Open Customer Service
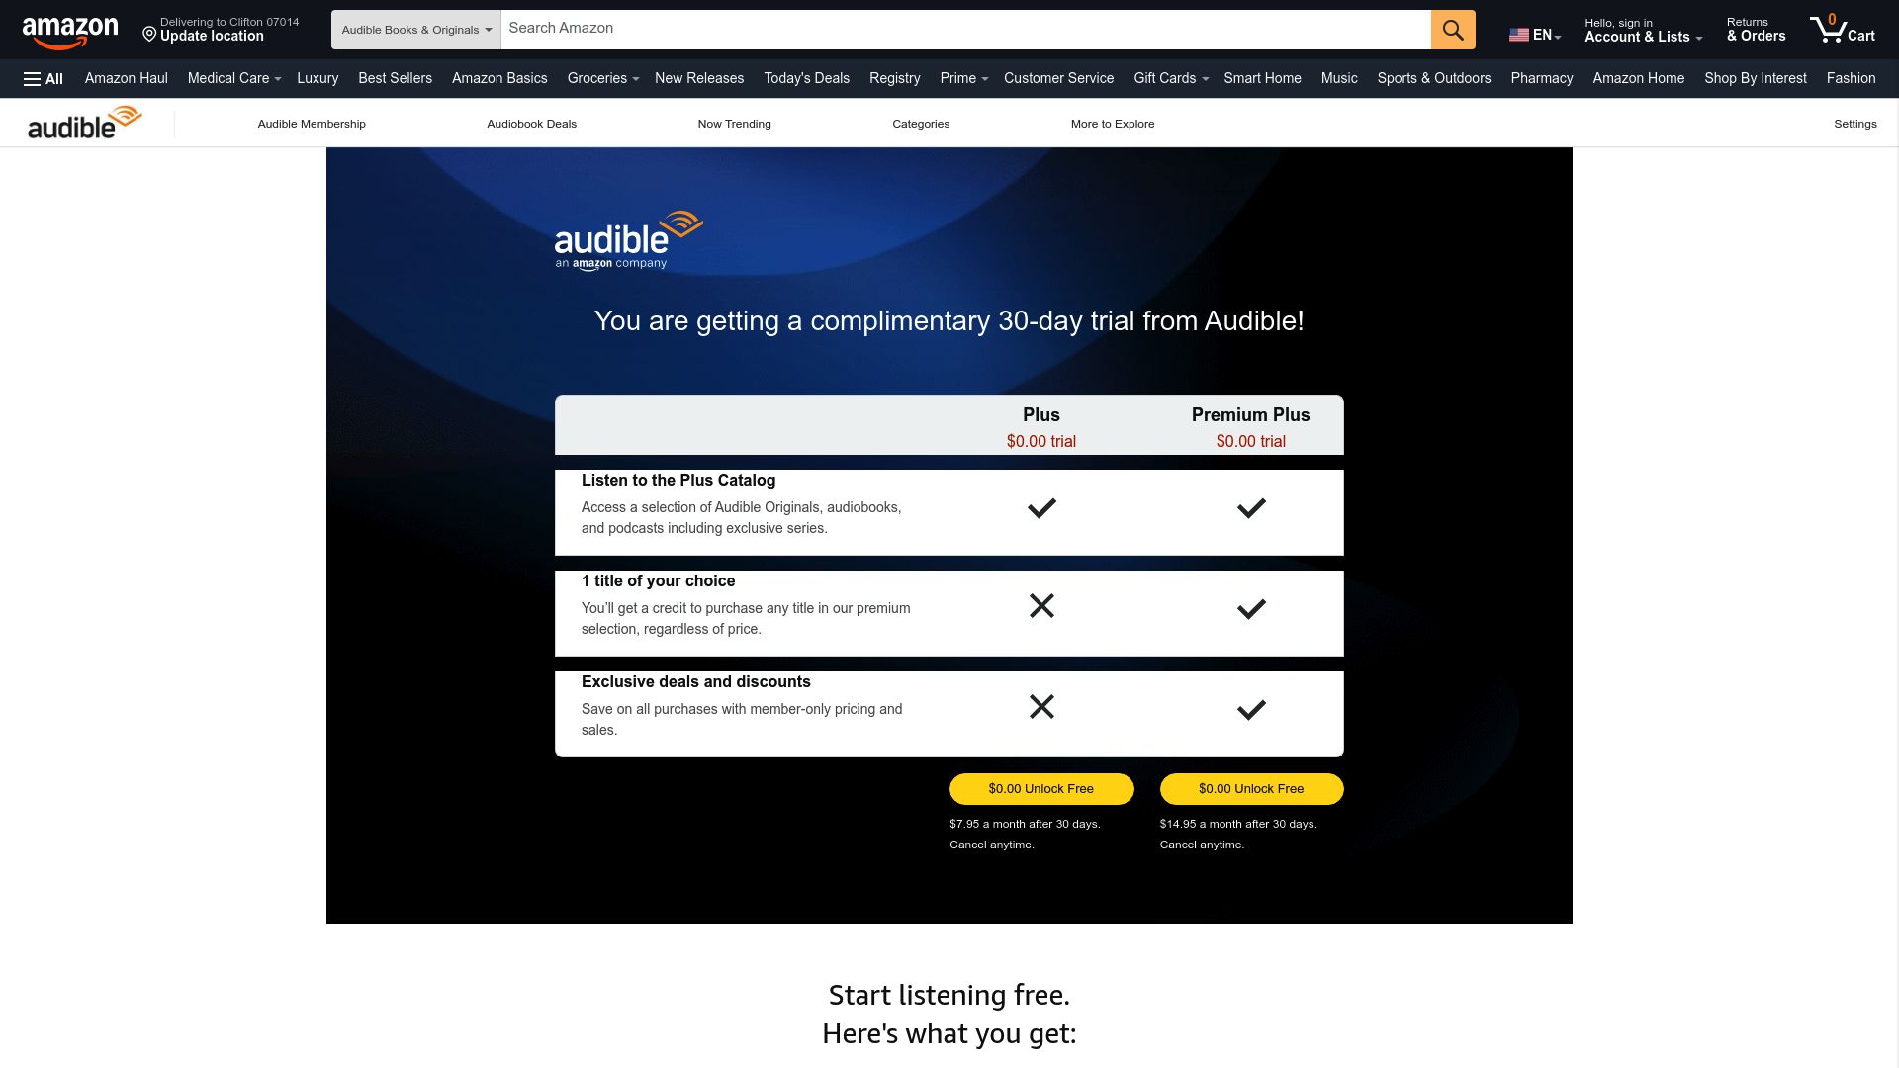The image size is (1899, 1068). tap(1058, 78)
